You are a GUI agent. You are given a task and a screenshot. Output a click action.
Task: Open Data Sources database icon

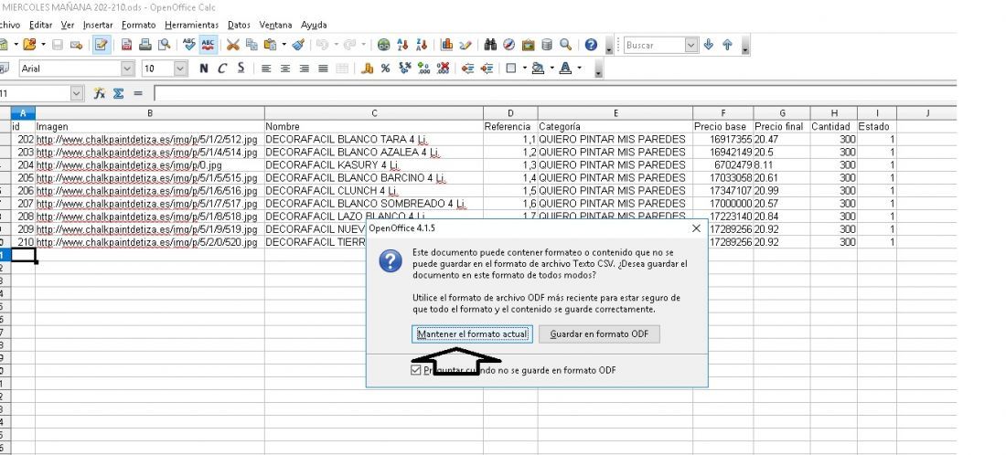547,45
